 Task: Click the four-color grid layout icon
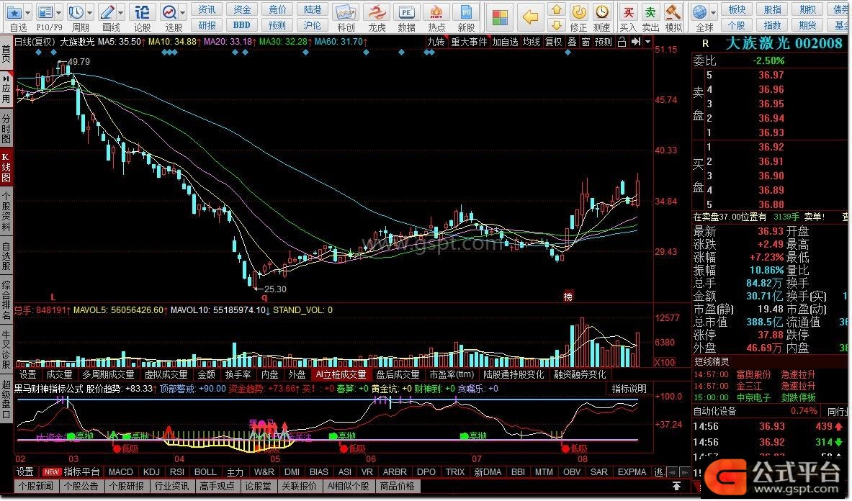pos(500,17)
